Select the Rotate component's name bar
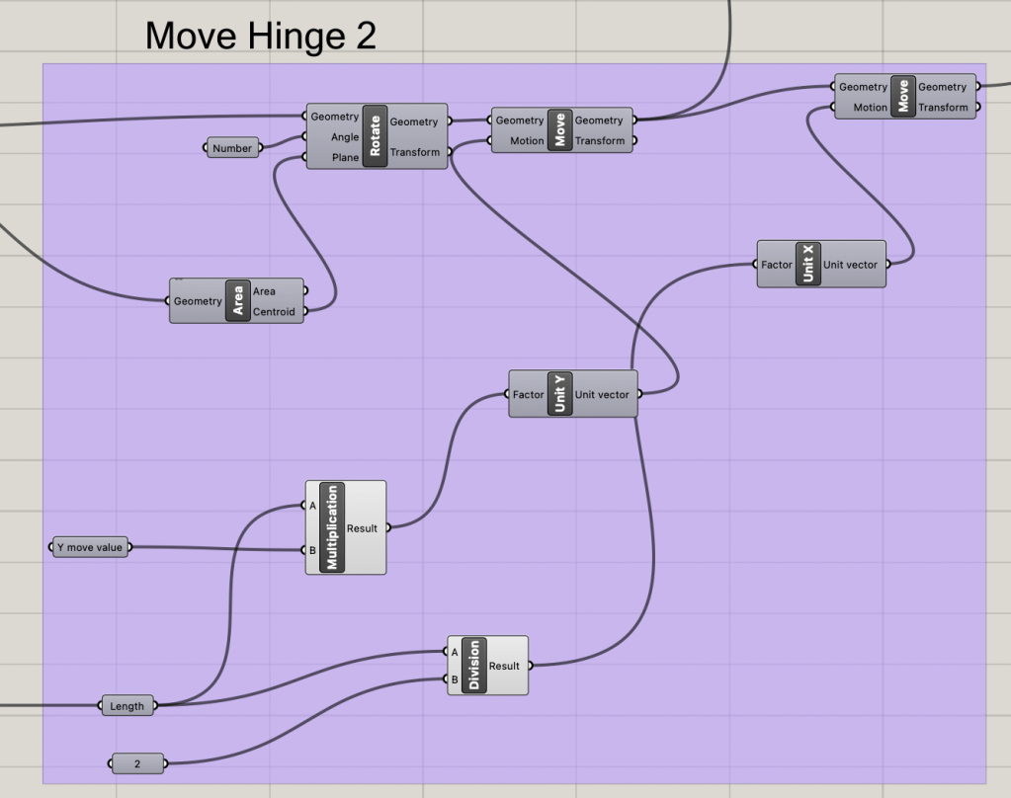The width and height of the screenshot is (1011, 798). [375, 136]
